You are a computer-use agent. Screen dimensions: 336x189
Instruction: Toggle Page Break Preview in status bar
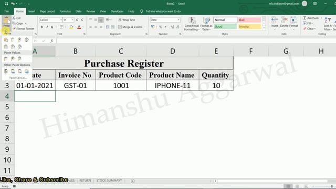pyautogui.click(x=306, y=186)
